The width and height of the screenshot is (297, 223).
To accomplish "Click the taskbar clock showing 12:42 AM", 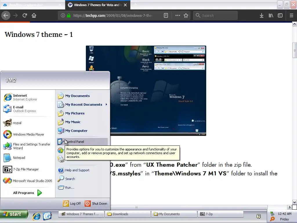I will [x=285, y=213].
